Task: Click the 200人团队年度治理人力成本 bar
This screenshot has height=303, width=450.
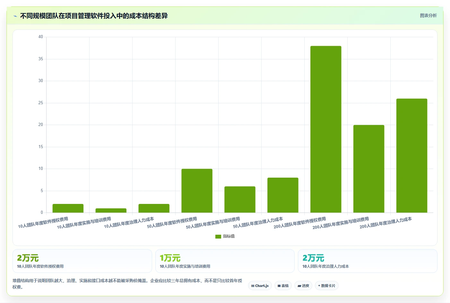Action: pyautogui.click(x=412, y=156)
